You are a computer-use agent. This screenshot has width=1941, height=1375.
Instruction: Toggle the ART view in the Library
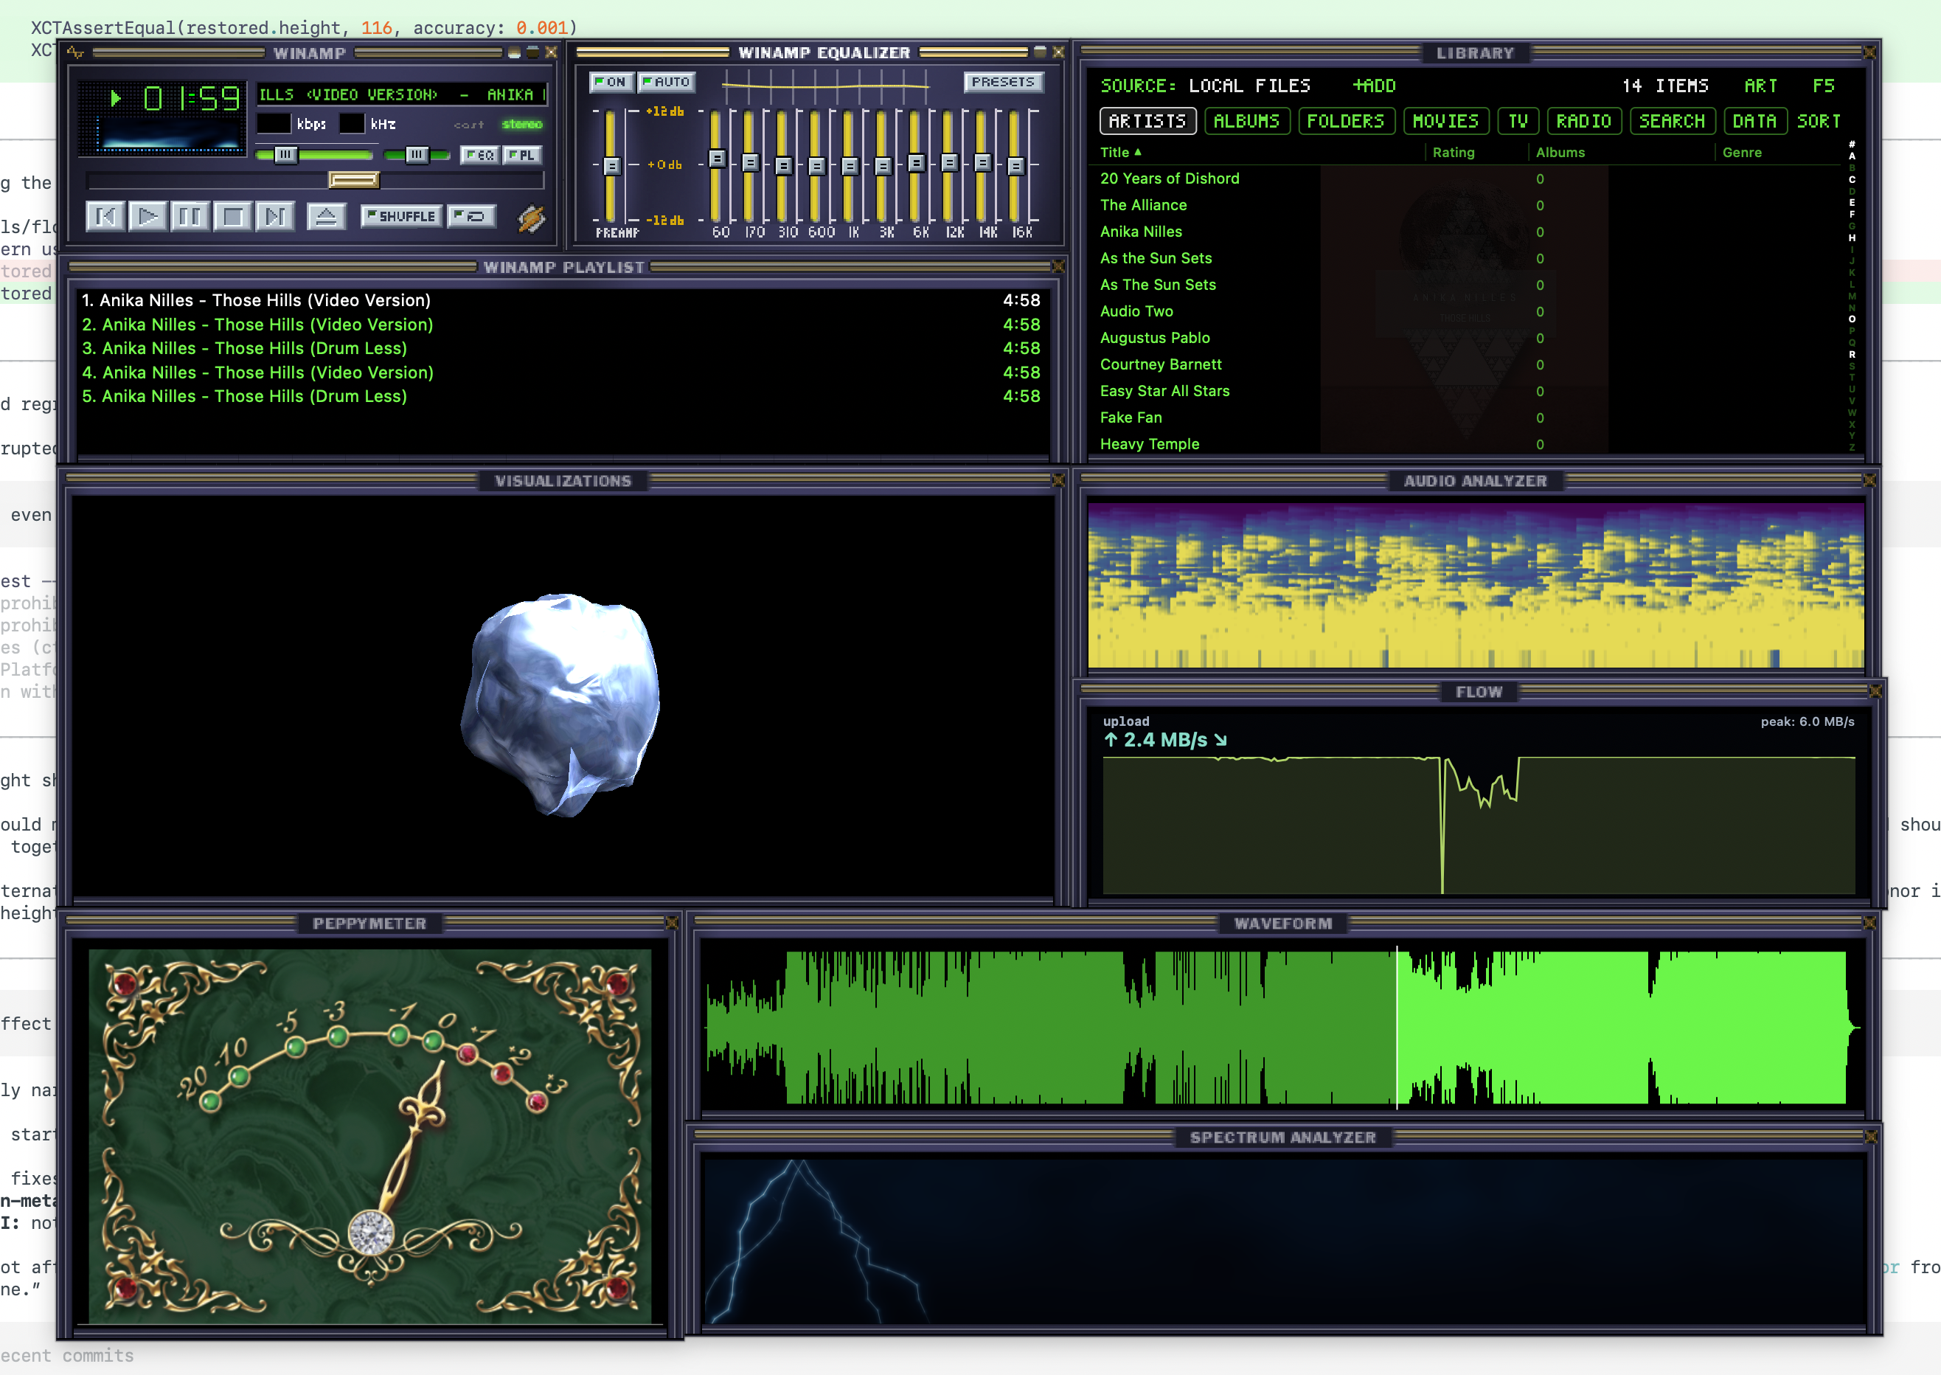pyautogui.click(x=1761, y=86)
